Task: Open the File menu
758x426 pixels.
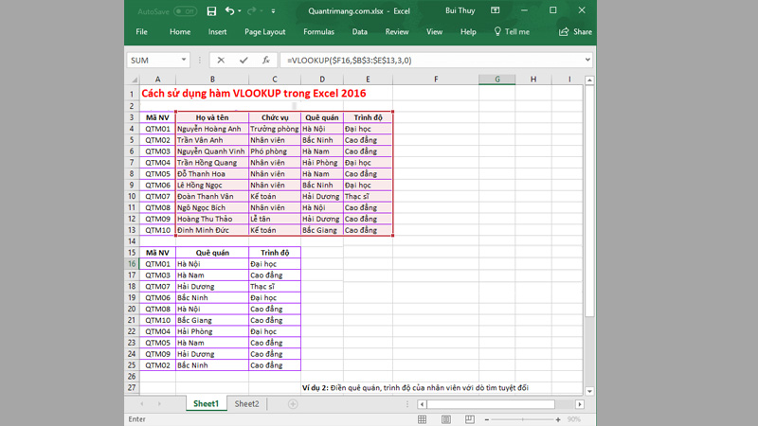Action: 141,32
